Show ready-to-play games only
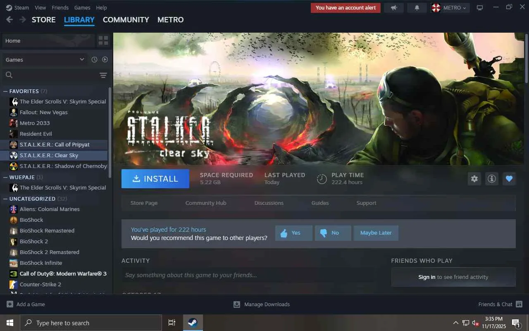 pyautogui.click(x=105, y=60)
